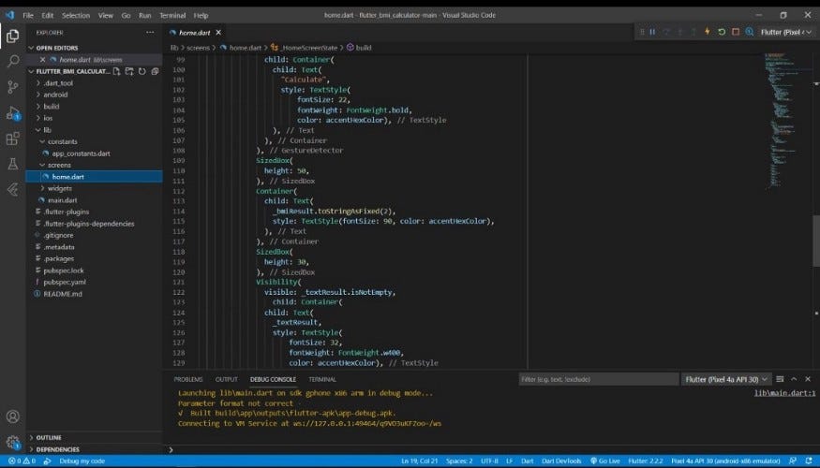
Task: Close the bottom panel
Action: coord(808,379)
